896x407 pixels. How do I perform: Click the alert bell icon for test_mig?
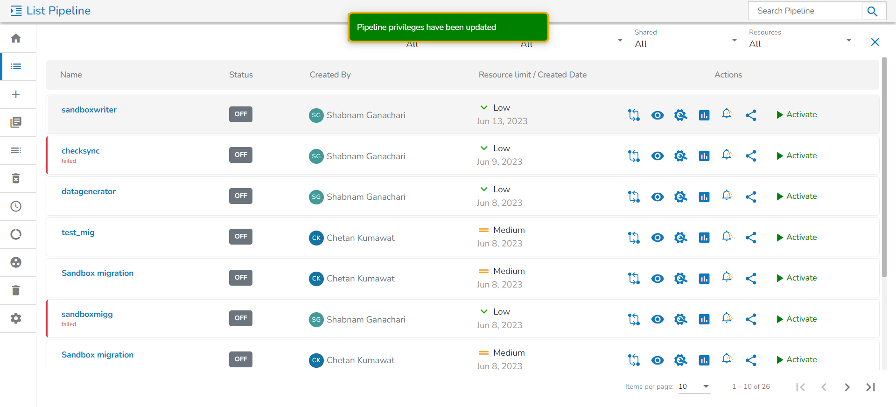click(727, 237)
